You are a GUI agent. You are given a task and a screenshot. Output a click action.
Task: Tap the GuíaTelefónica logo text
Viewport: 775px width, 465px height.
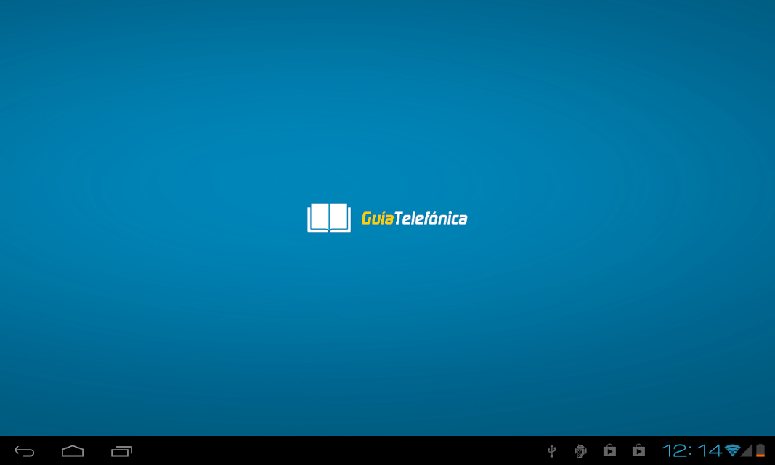coord(414,218)
